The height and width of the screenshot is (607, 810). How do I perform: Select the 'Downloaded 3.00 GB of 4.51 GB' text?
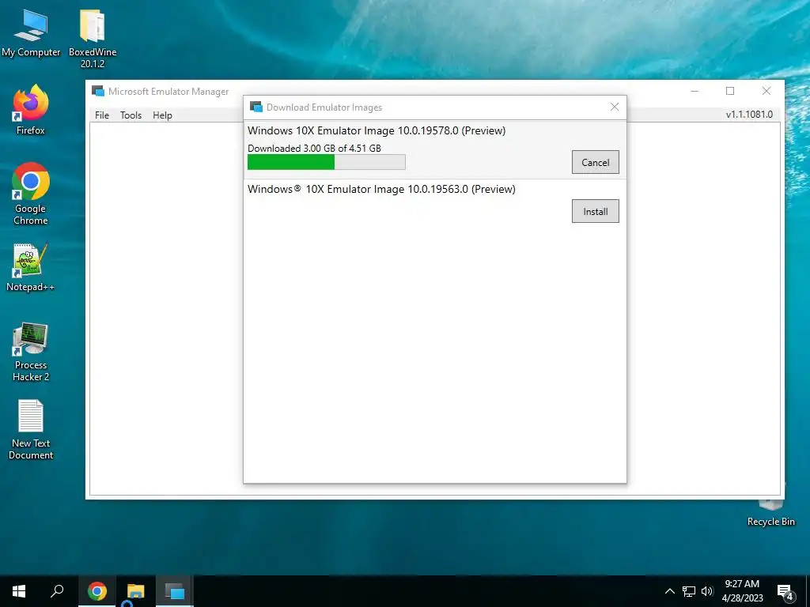(x=314, y=148)
